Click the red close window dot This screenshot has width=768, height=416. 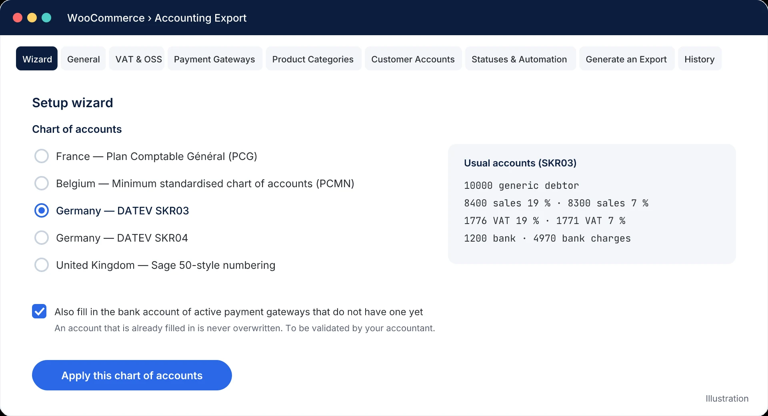(18, 18)
